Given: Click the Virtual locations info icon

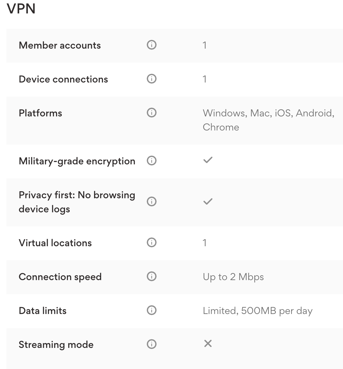Looking at the screenshot, I should pos(151,242).
